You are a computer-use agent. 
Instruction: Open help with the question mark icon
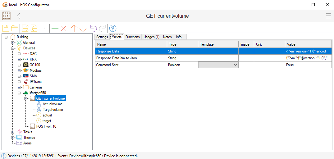[113, 28]
